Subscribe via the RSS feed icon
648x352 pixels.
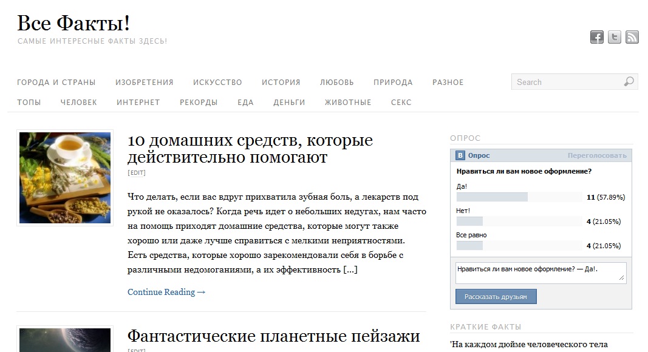point(632,36)
